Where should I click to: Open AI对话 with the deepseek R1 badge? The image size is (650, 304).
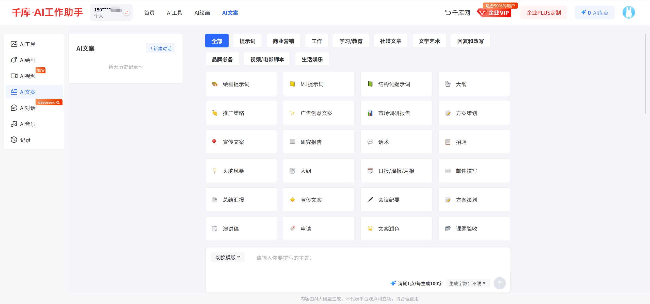28,108
